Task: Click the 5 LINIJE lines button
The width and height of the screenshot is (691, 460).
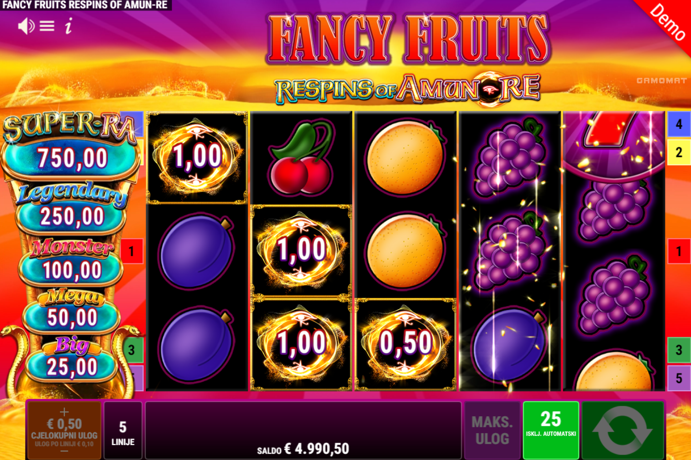Action: tap(123, 430)
